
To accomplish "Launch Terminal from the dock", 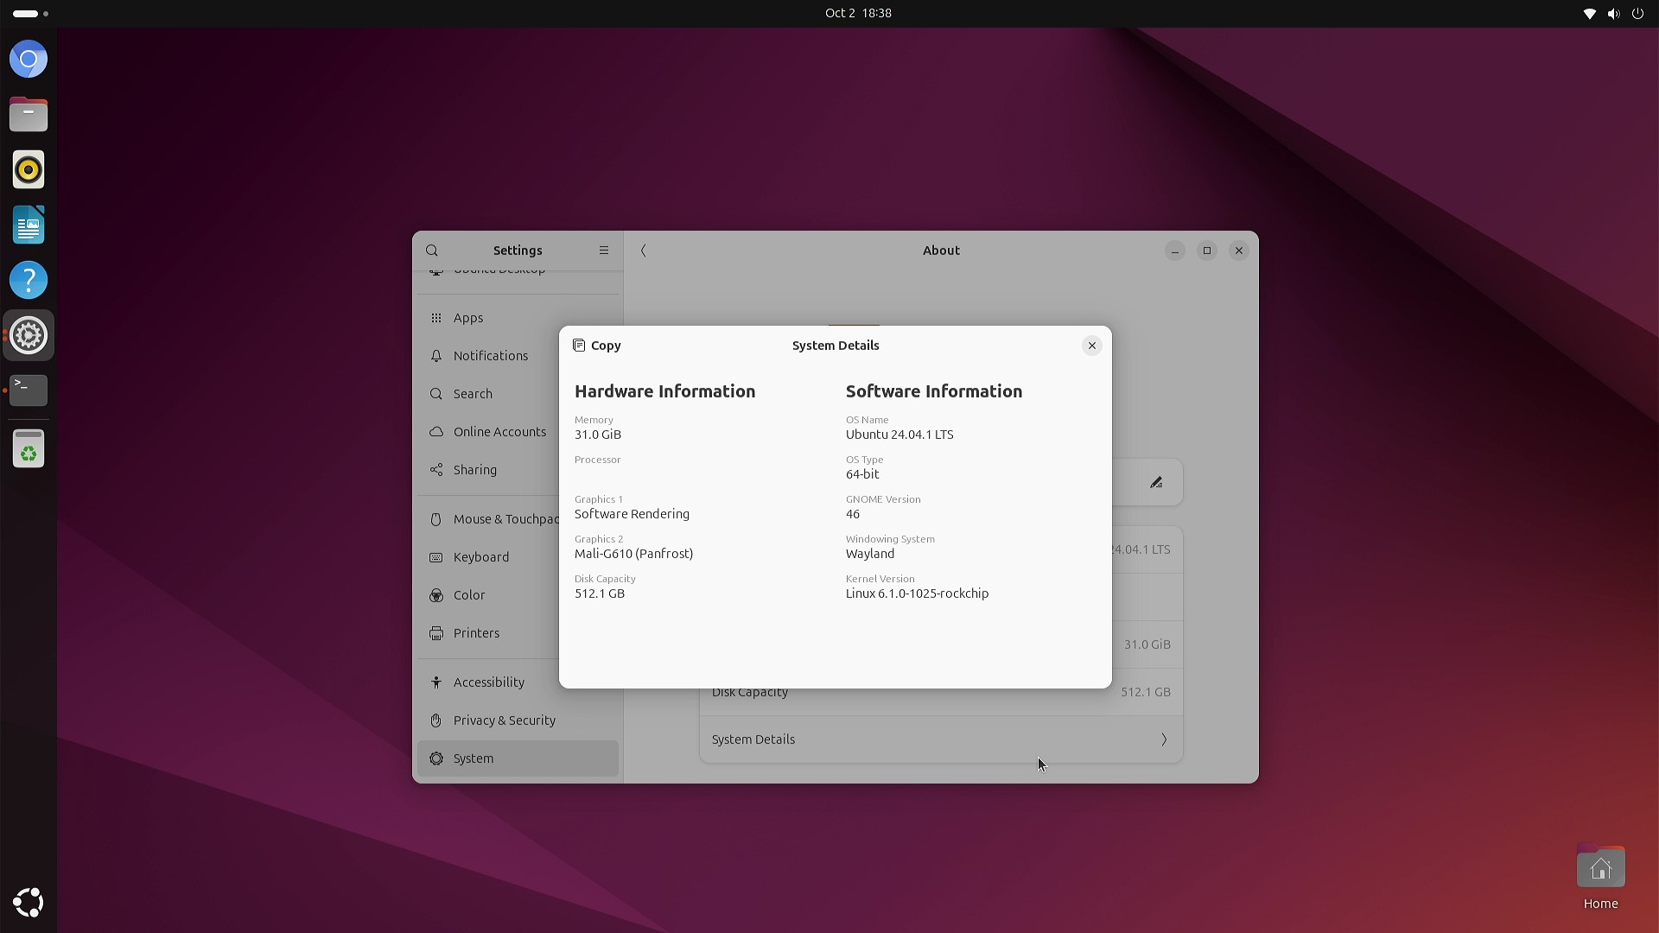I will click(29, 390).
